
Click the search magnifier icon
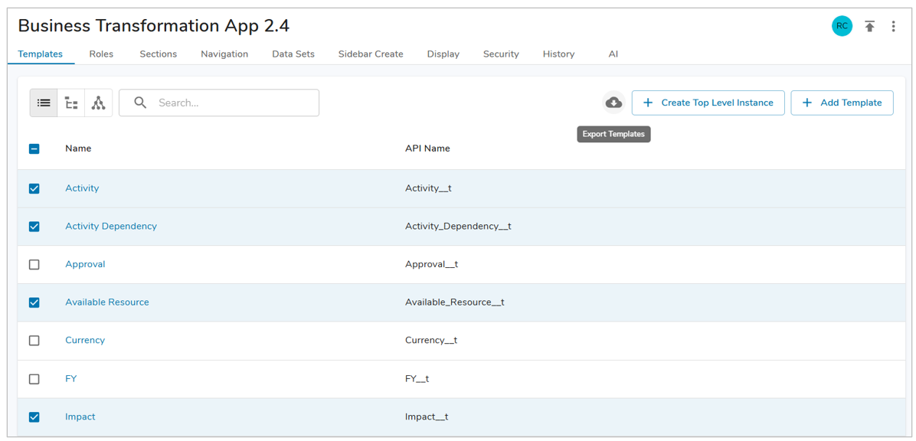click(x=140, y=103)
